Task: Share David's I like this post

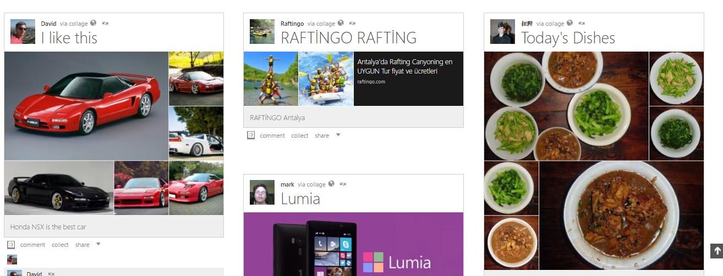Action: point(83,245)
